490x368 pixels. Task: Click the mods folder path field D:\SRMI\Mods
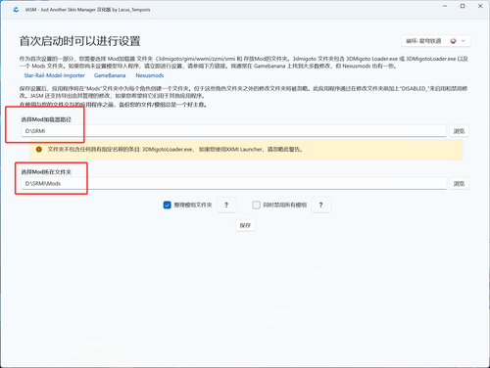point(234,183)
